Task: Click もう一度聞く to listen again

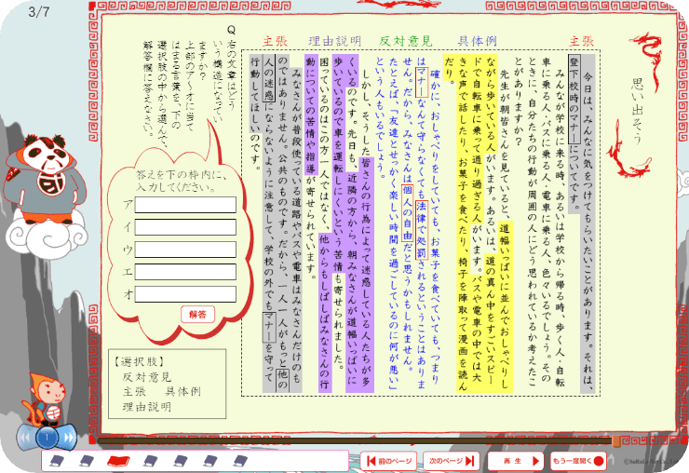Action: (576, 460)
